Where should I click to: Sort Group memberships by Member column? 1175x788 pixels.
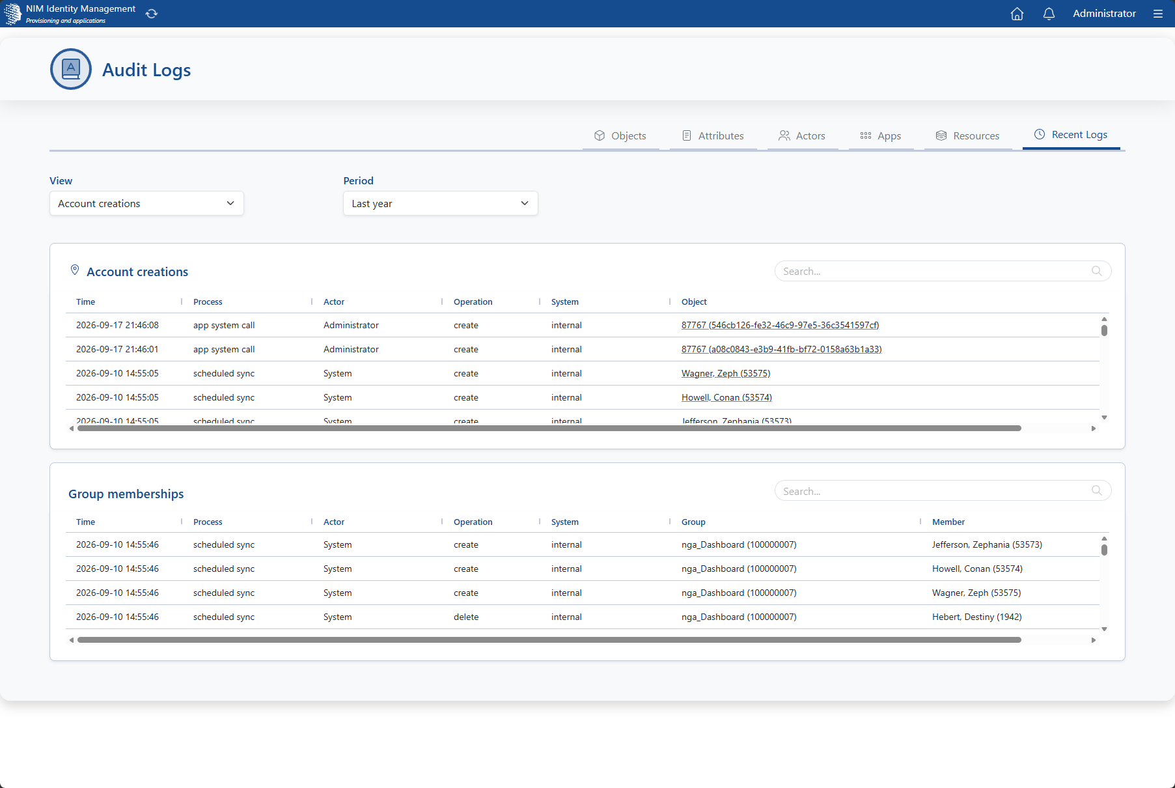(x=948, y=522)
